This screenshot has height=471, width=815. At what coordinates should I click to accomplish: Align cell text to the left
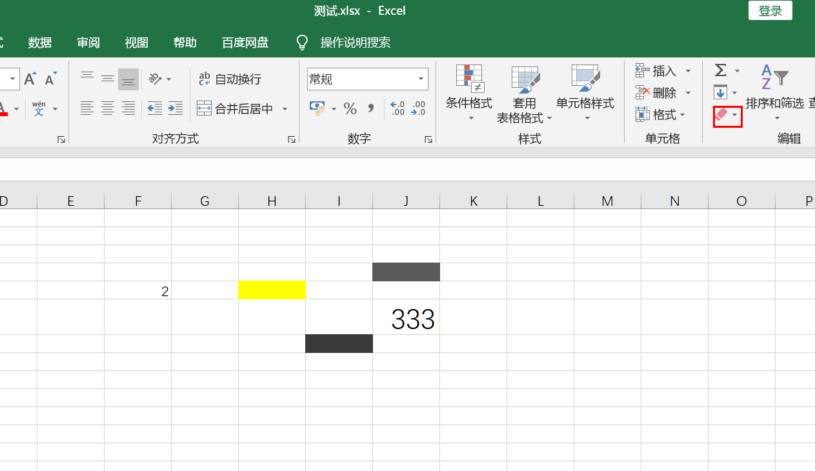coord(87,108)
